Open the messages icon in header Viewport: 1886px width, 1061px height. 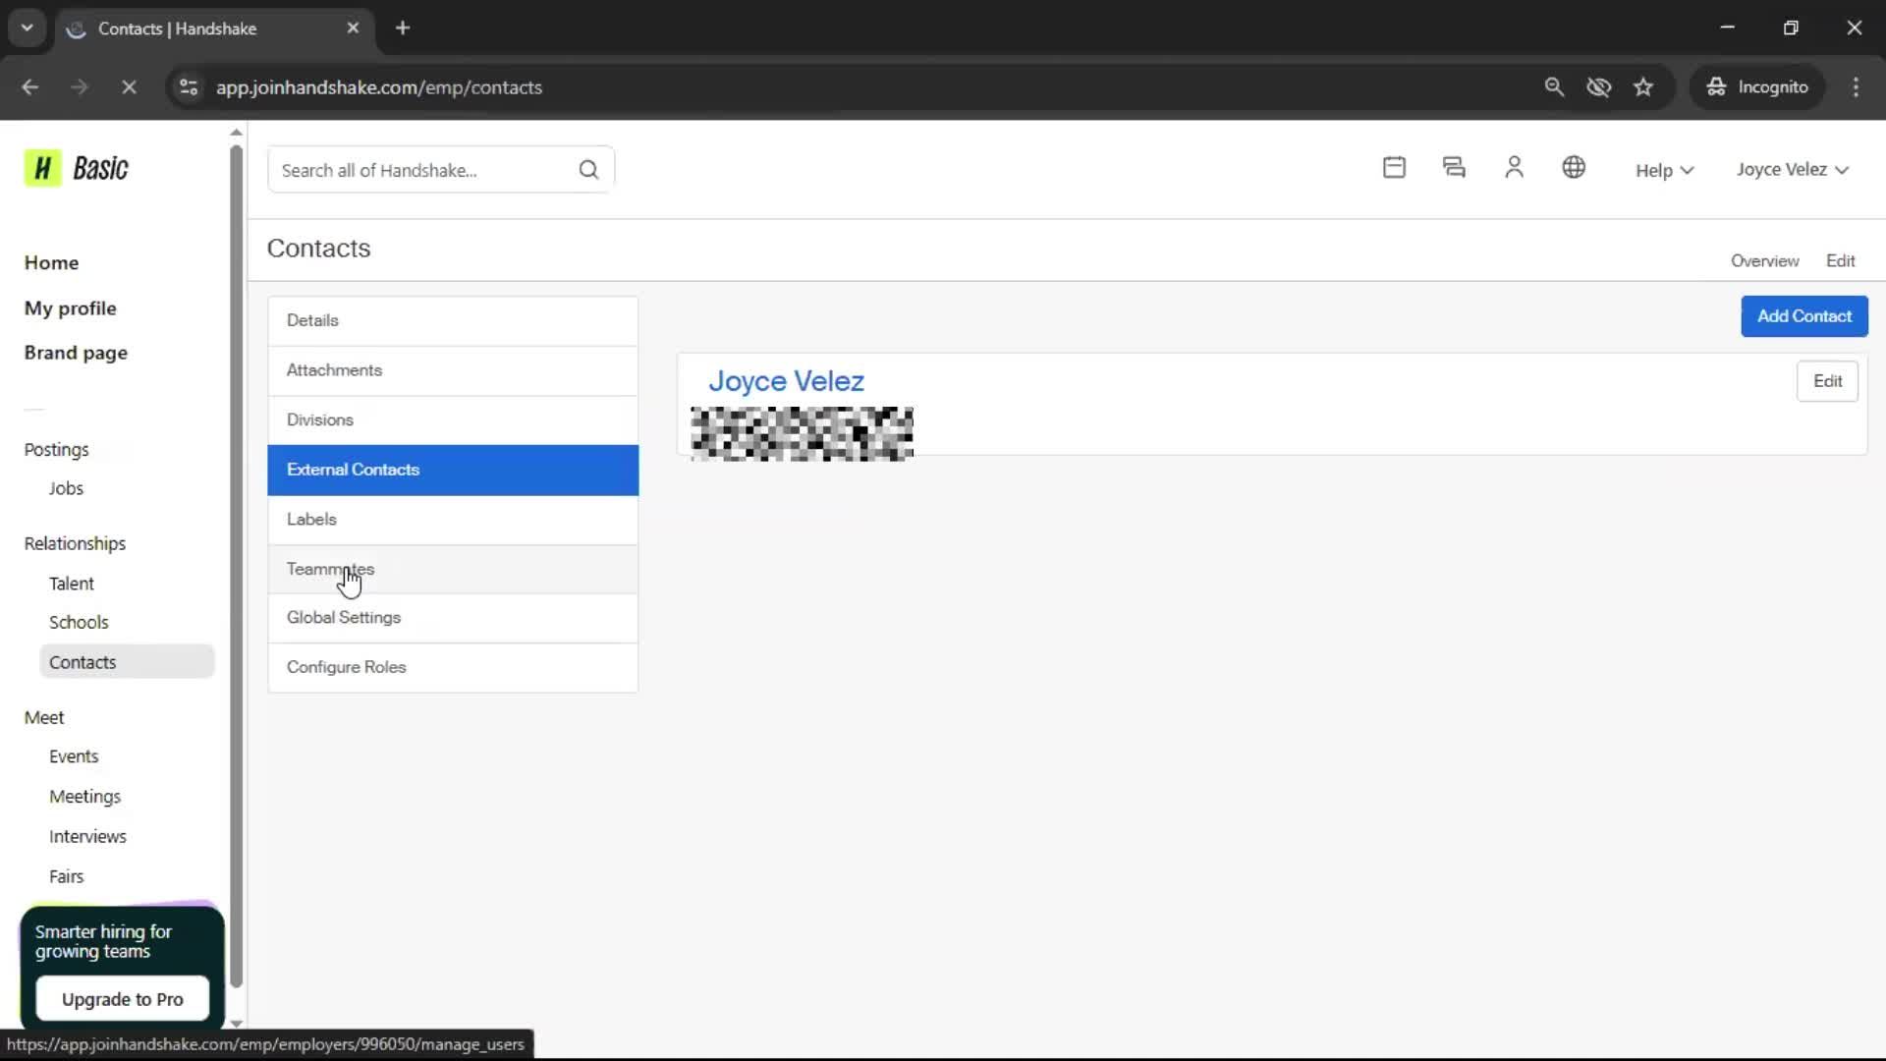click(x=1454, y=168)
